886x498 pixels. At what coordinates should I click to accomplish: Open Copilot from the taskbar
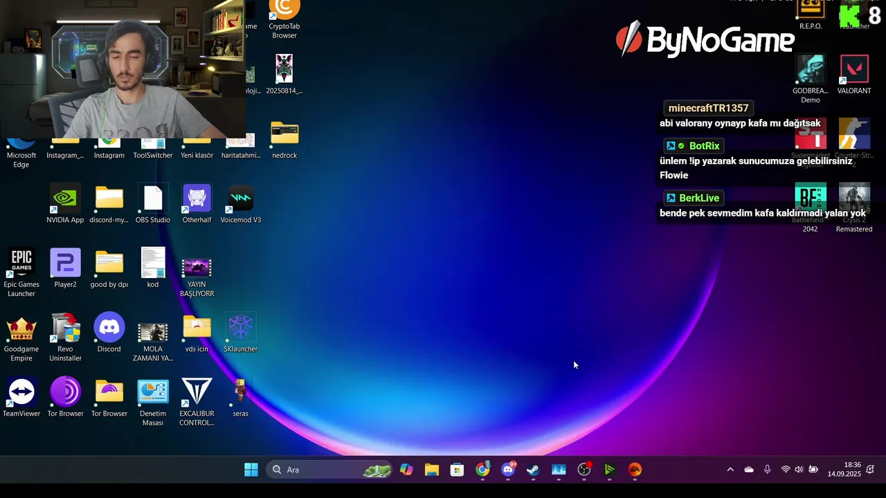coord(406,470)
